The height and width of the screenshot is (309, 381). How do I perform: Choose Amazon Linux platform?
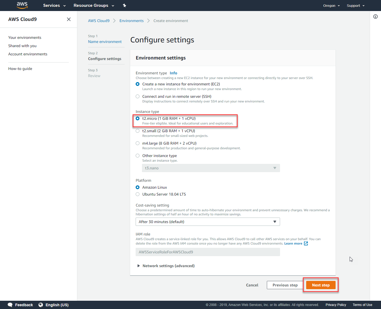pos(138,187)
